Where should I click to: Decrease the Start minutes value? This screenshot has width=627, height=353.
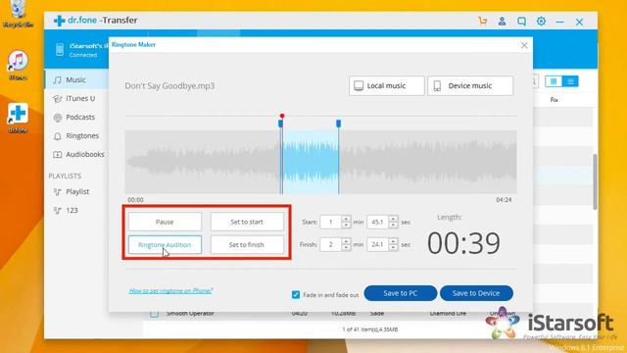tap(346, 225)
